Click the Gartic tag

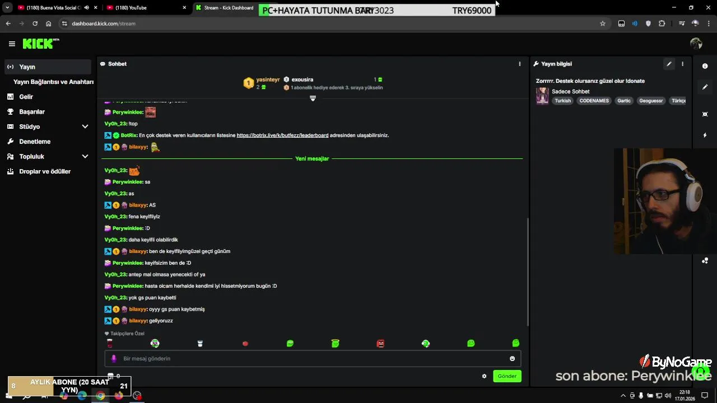pyautogui.click(x=624, y=101)
